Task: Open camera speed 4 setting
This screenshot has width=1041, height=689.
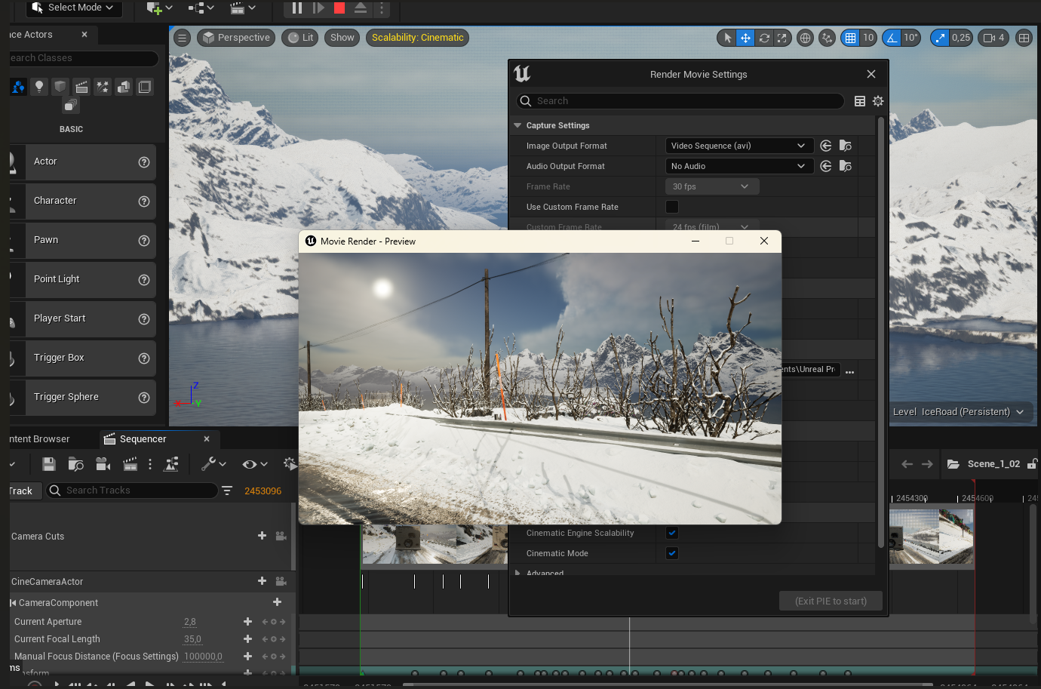Action: tap(993, 38)
